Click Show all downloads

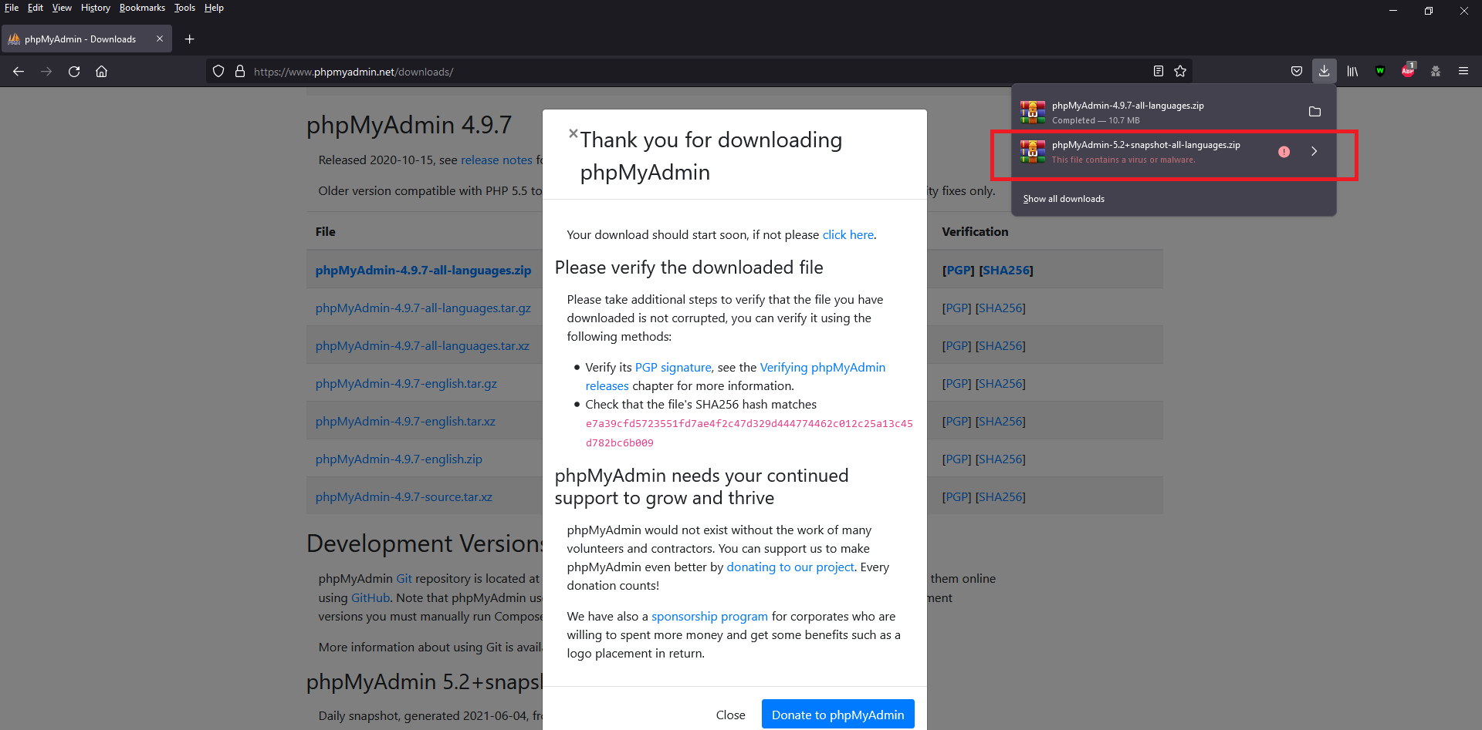click(x=1063, y=198)
